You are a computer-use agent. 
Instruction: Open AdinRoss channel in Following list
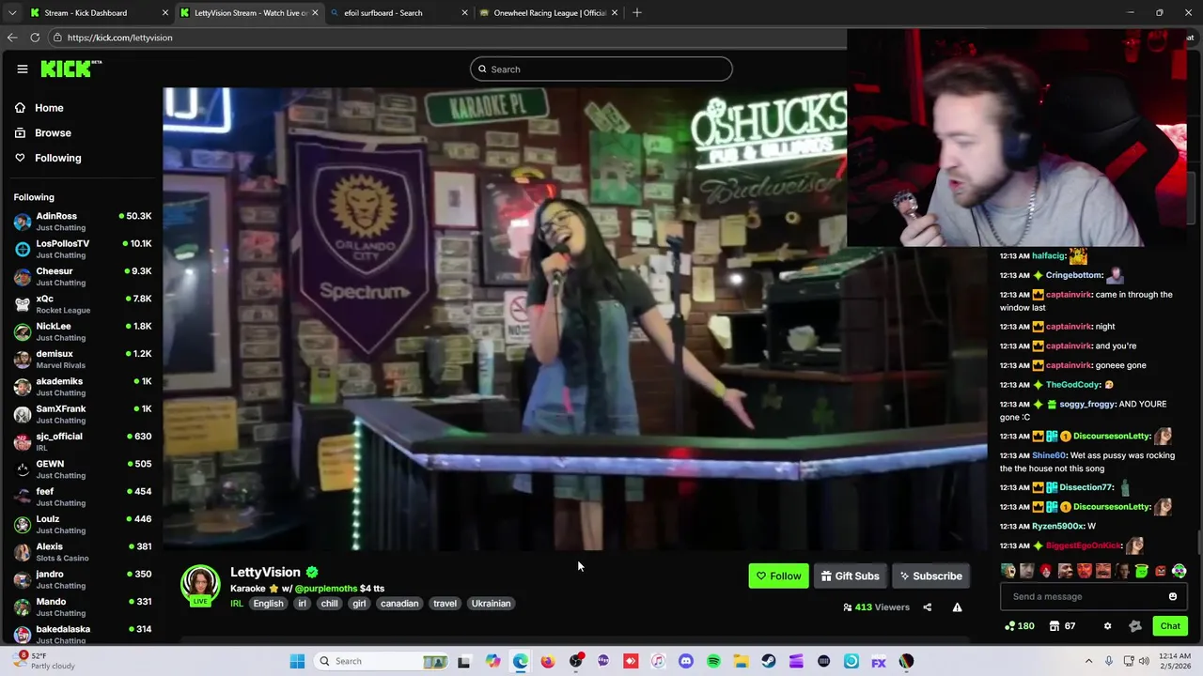coord(83,222)
